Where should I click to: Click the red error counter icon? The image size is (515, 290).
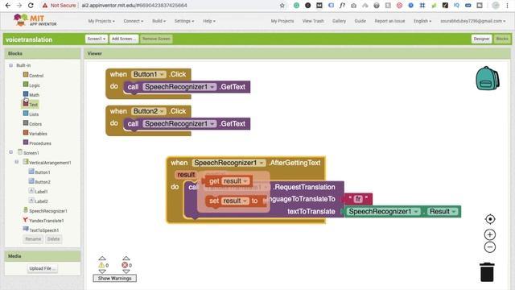click(125, 265)
